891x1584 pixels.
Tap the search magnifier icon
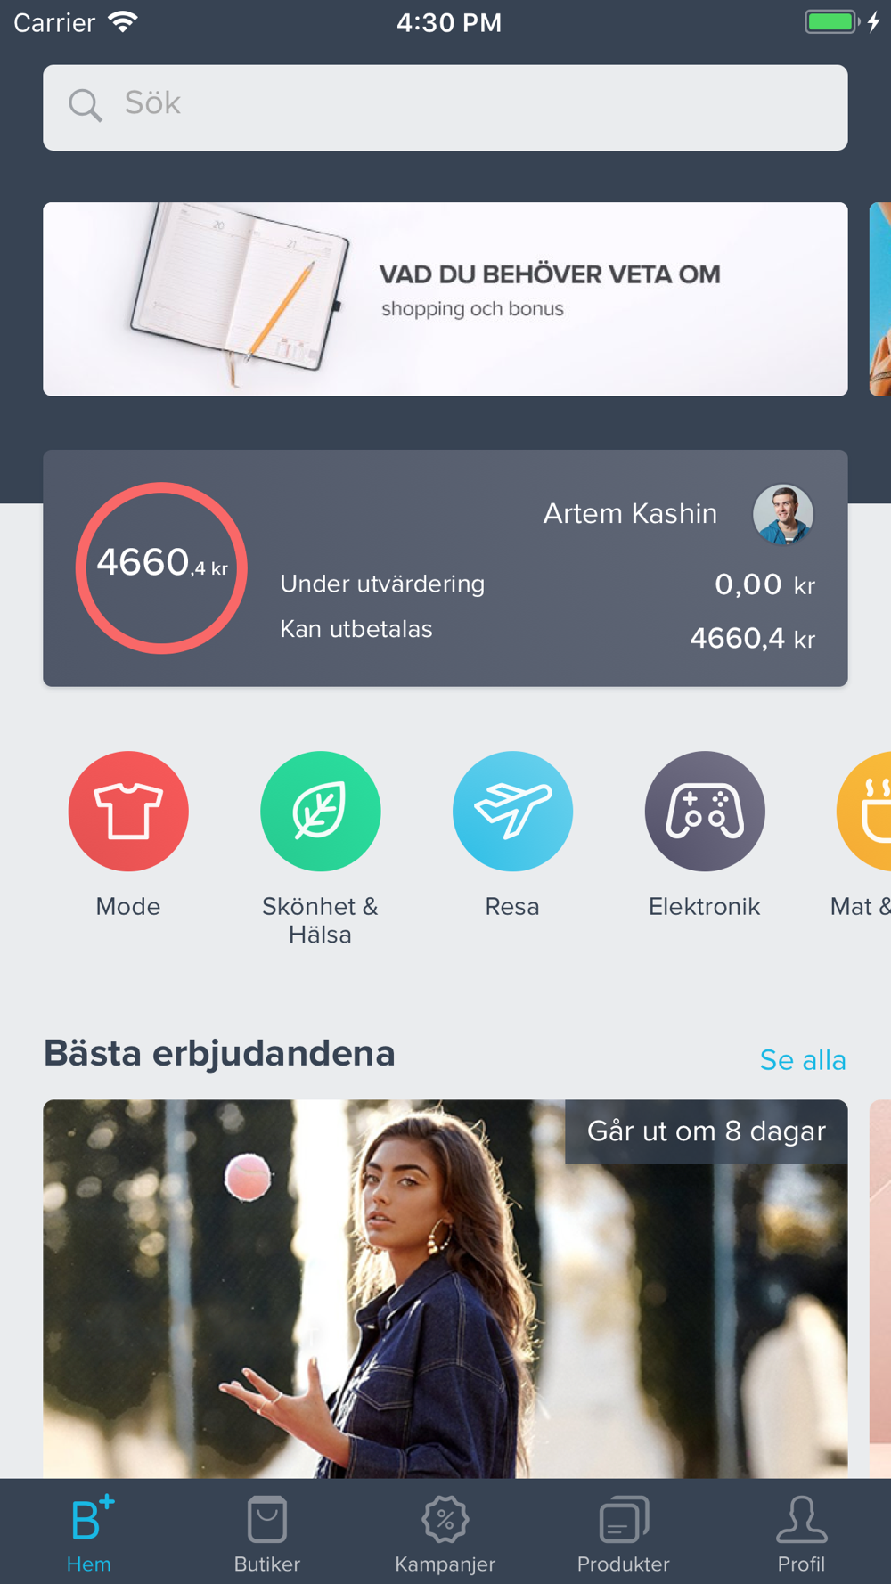coord(86,105)
